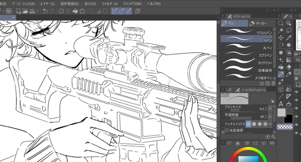Select the Fill bucket tool in palette
301x162 pixels.
[281, 67]
